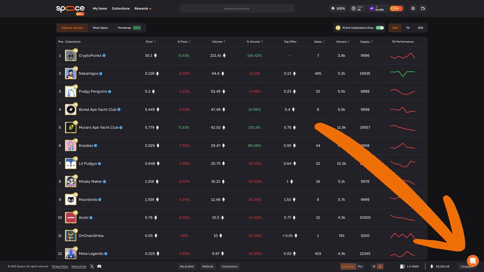
Task: Select the 24H time range
Action: pos(395,28)
